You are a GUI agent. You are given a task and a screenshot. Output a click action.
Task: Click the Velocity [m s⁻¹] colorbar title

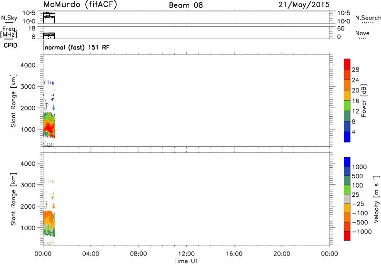click(x=376, y=199)
